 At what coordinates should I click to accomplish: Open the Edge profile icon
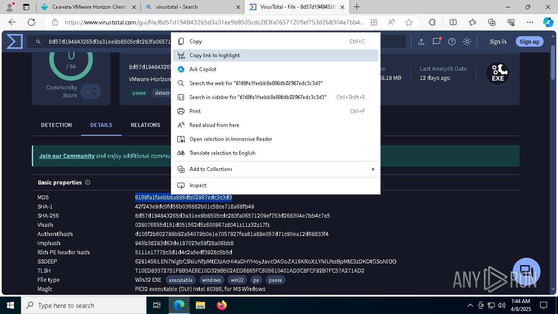point(10,7)
